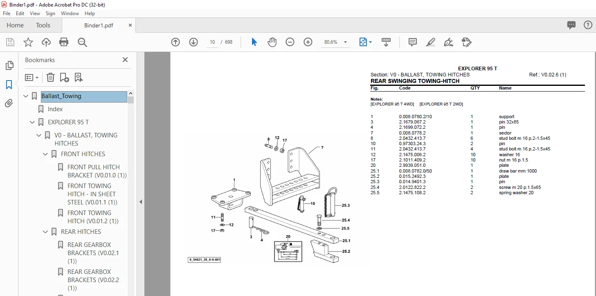This screenshot has height=296, width=596.
Task: Open the help question mark icon
Action: 588,25
